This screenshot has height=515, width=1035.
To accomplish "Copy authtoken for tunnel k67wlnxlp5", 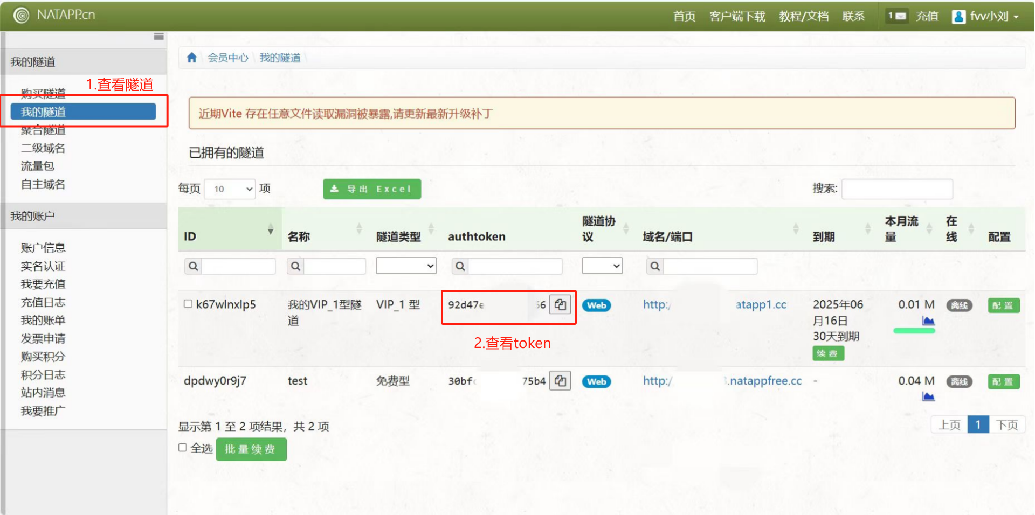I will [560, 305].
